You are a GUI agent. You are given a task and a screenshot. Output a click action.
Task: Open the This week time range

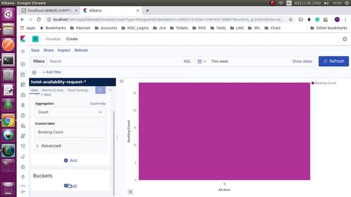tap(219, 61)
